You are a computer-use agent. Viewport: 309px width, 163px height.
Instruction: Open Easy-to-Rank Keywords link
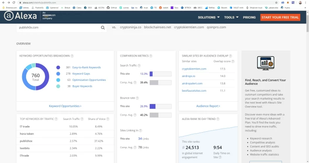[87, 67]
